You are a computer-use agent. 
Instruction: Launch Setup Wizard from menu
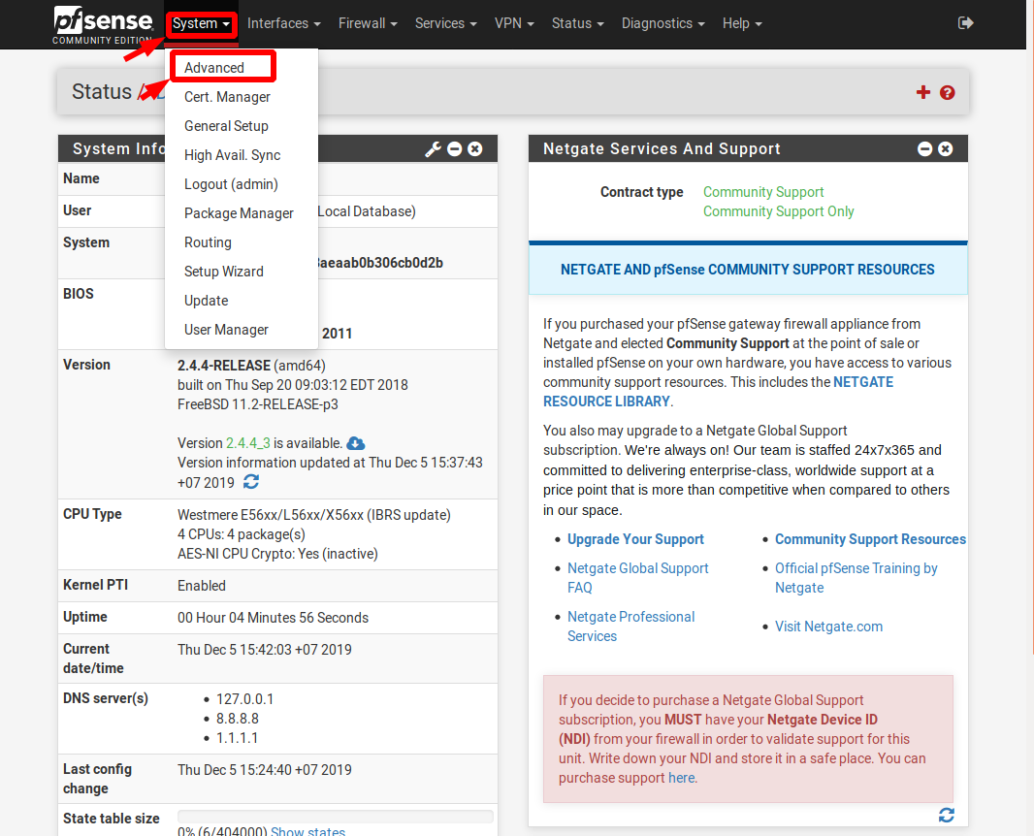pyautogui.click(x=223, y=271)
